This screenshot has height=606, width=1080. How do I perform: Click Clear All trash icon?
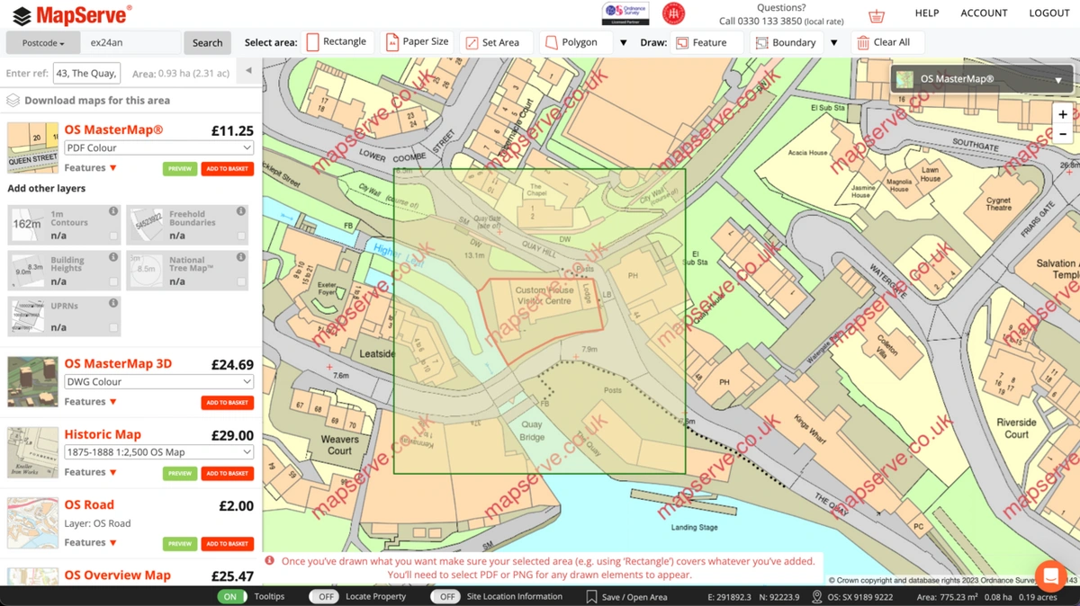click(863, 42)
